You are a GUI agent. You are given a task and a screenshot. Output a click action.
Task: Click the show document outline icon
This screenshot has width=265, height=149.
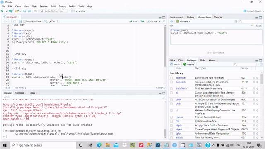[x=164, y=21]
